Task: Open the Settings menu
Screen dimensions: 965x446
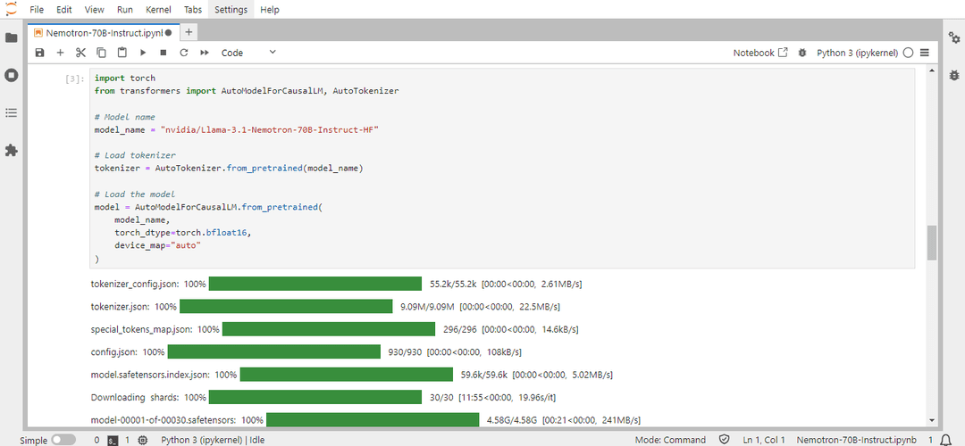Action: tap(231, 9)
